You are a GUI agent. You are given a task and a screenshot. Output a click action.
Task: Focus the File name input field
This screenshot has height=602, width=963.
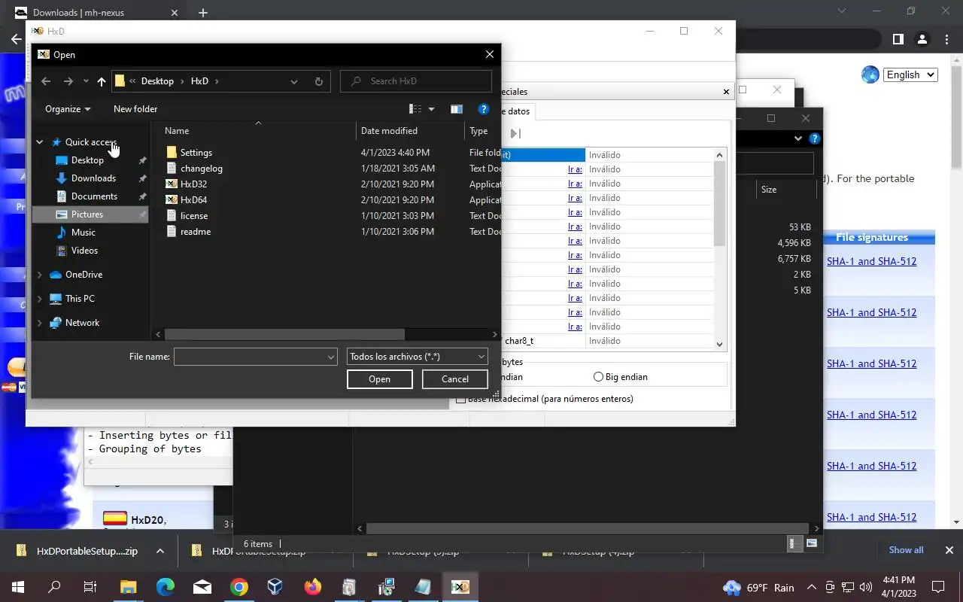(x=250, y=357)
